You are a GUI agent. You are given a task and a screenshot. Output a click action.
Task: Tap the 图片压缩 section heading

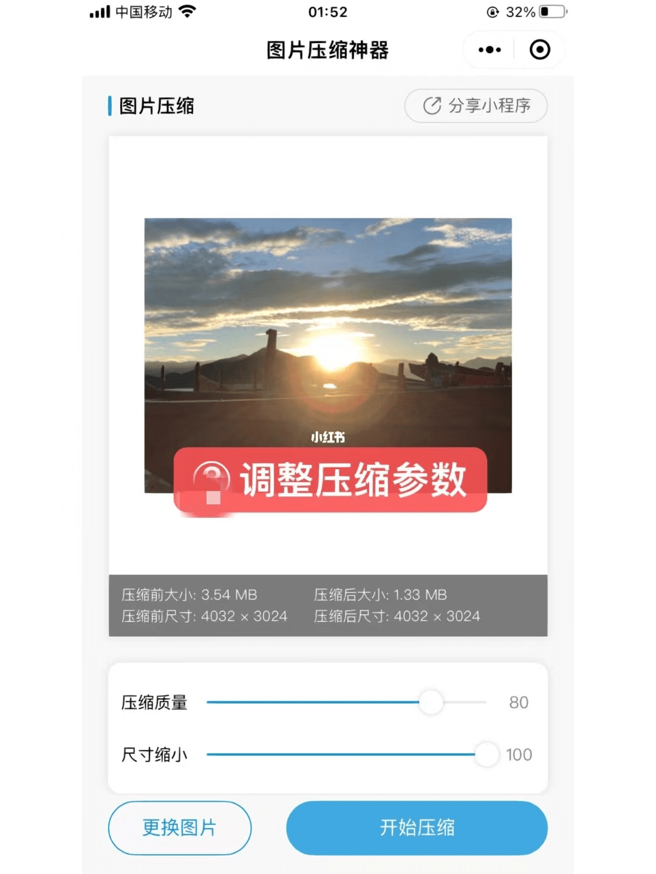pos(156,106)
